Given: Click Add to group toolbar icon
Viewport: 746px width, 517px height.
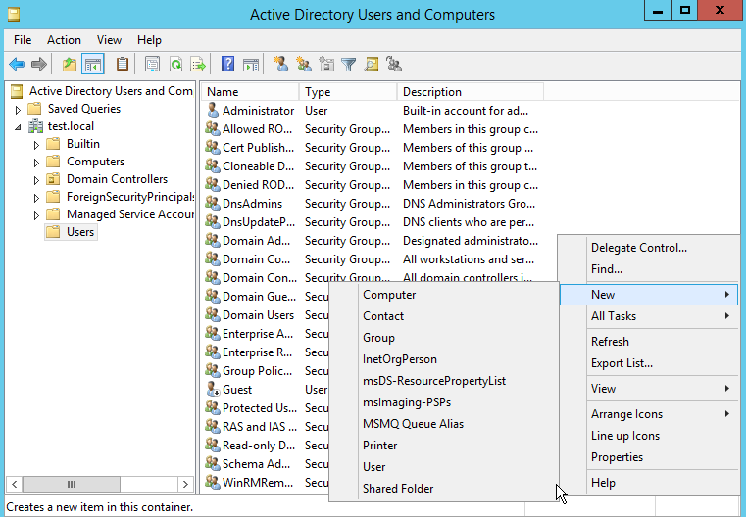Looking at the screenshot, I should 394,65.
